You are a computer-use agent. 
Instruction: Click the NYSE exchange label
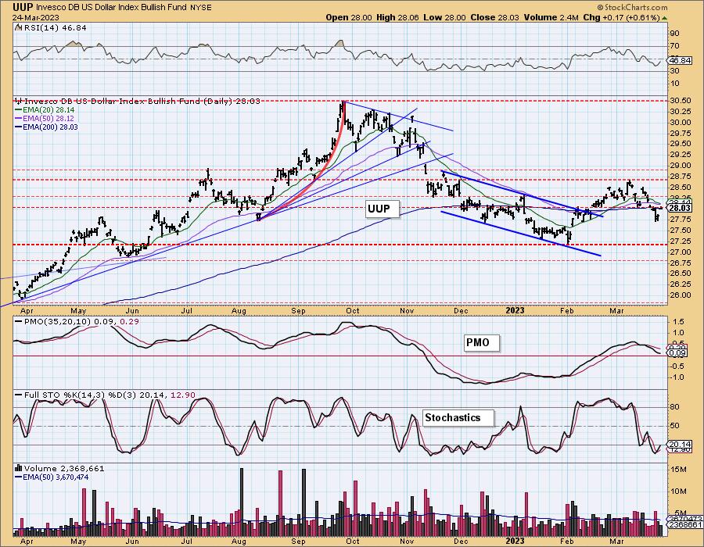pyautogui.click(x=201, y=8)
